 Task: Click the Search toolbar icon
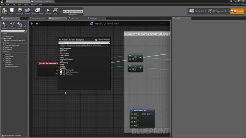coord(27,11)
